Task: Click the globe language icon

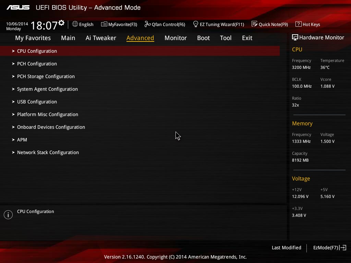Action: (x=75, y=24)
